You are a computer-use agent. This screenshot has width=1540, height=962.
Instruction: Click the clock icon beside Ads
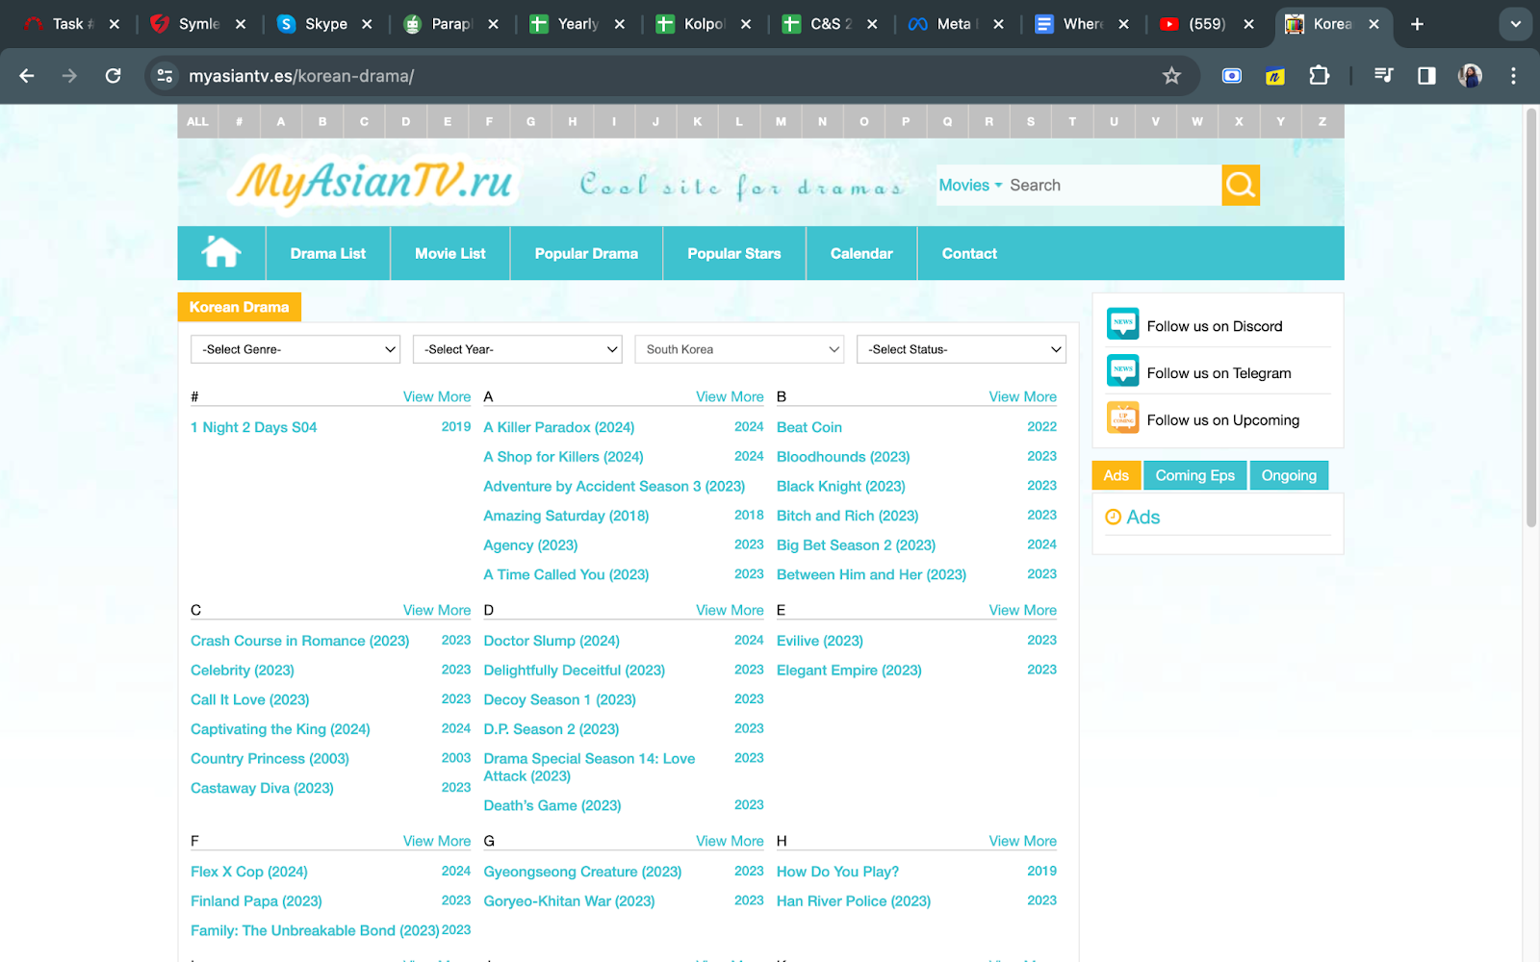pyautogui.click(x=1114, y=517)
